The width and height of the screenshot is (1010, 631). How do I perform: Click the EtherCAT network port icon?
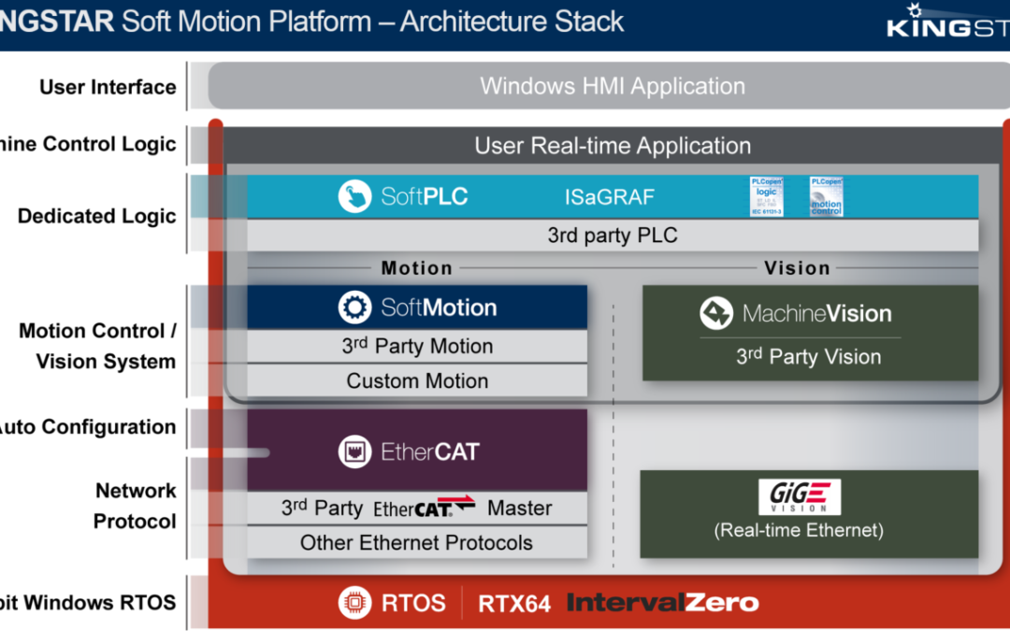(354, 452)
